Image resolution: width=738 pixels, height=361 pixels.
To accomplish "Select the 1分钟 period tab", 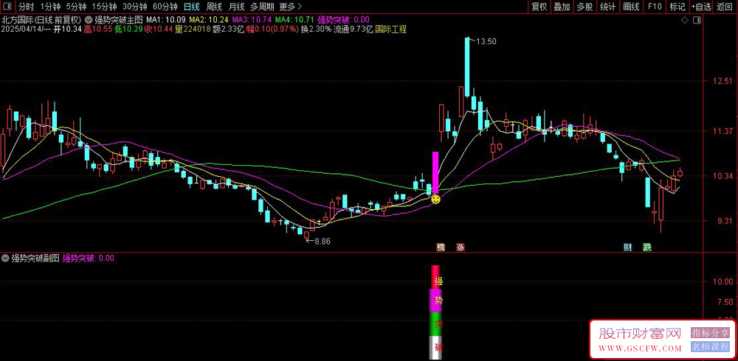I will (50, 7).
